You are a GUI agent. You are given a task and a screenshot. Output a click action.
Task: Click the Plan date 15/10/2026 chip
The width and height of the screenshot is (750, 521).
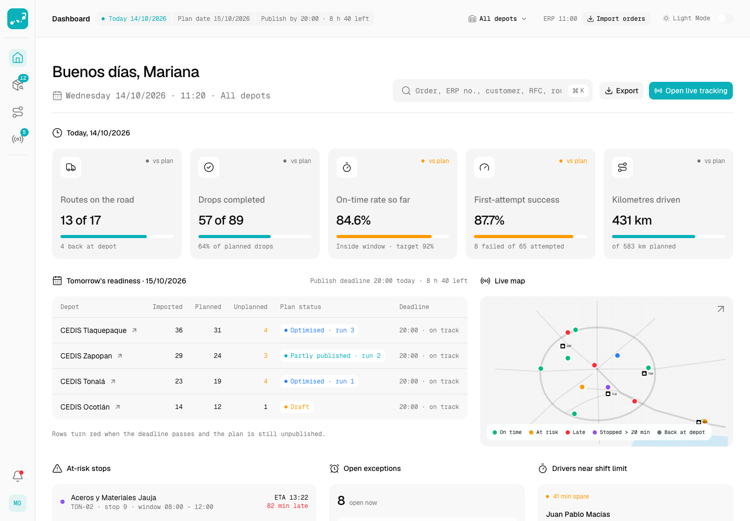214,19
